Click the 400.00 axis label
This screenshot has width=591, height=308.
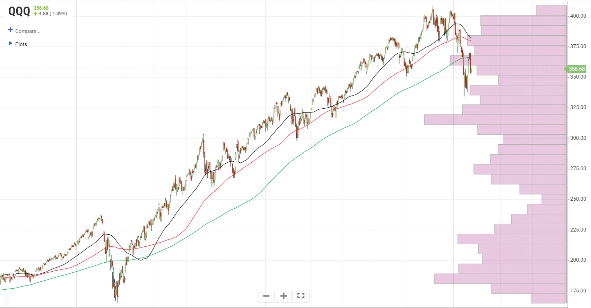coord(578,16)
